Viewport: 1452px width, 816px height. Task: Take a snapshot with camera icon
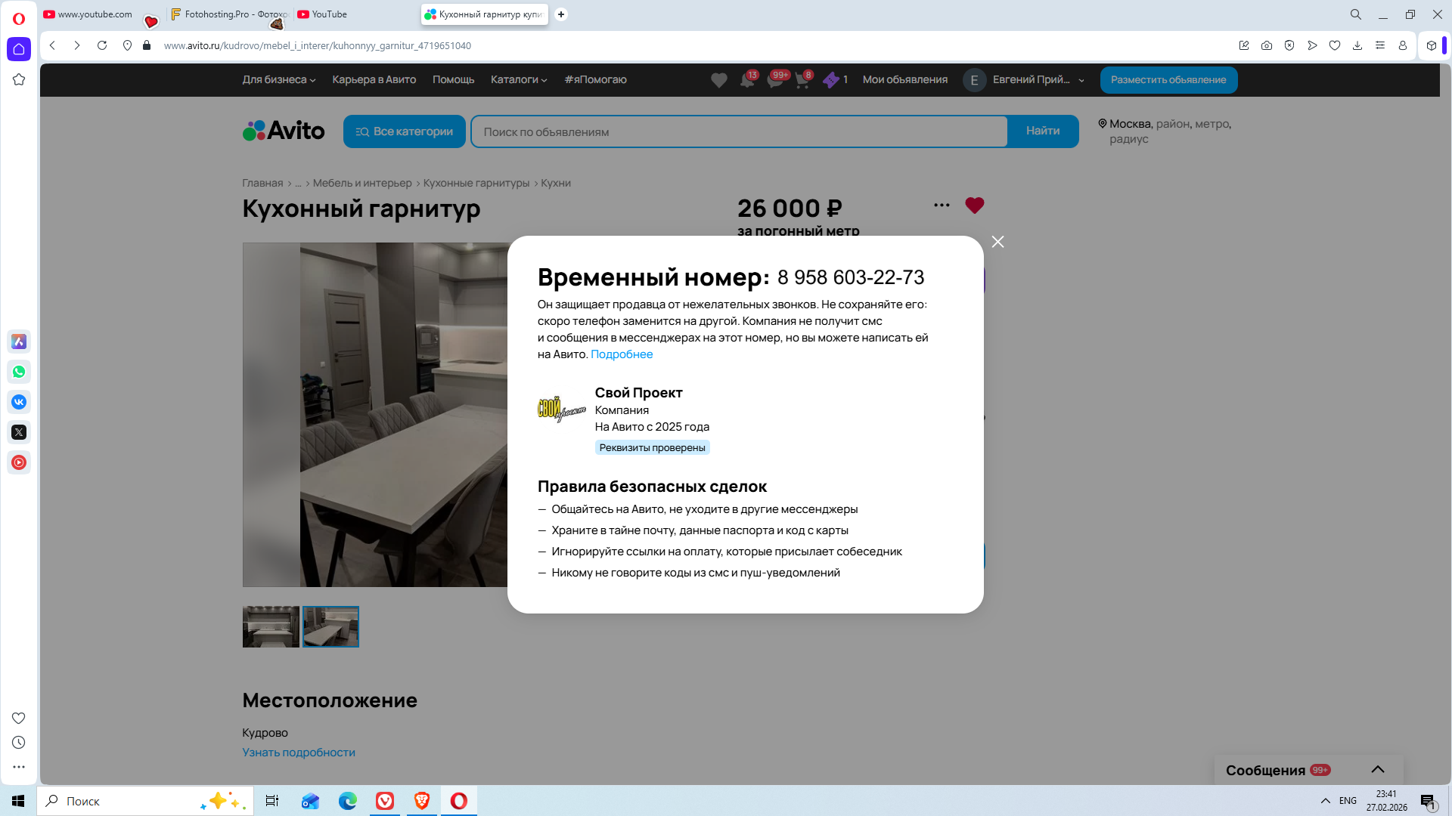click(1267, 45)
